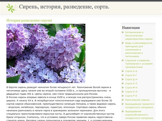The width and height of the screenshot is (162, 121).
Task: Open 'Строение и развитие. Требования к условиям' link
Action: [x=139, y=64]
